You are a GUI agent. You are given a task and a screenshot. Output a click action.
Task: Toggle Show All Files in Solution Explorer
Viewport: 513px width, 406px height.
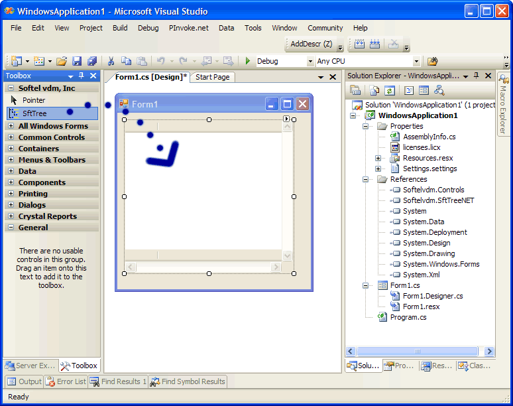coord(375,91)
